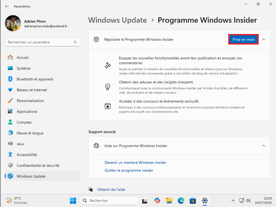Open Réseau et Internet settings

pos(43,90)
